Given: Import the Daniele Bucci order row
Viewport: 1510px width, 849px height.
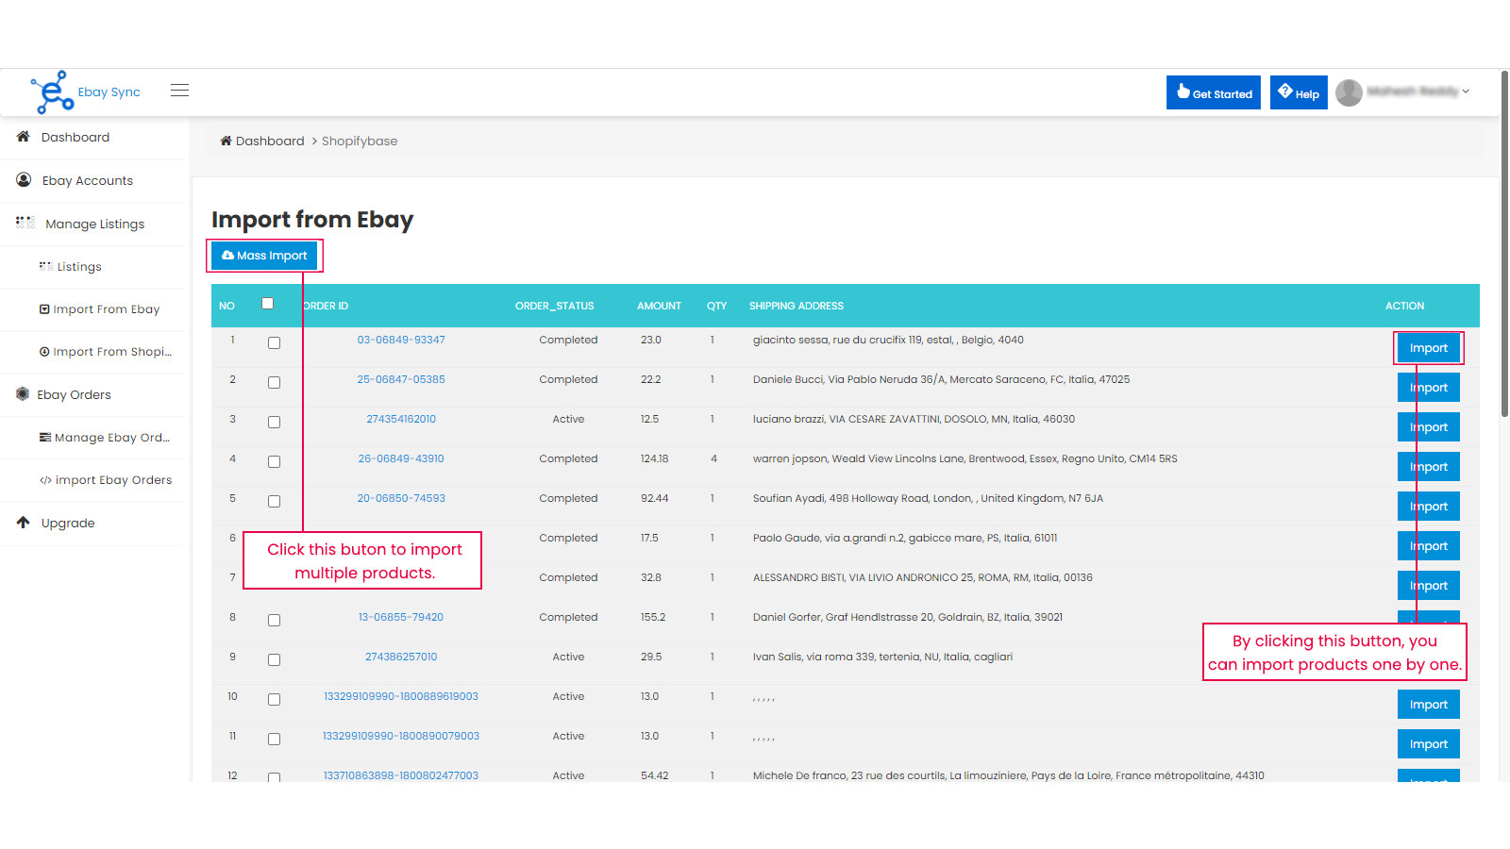Looking at the screenshot, I should tap(1429, 388).
